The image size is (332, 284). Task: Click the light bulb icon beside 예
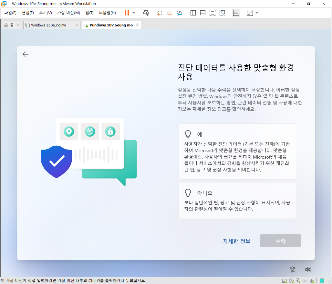(188, 134)
